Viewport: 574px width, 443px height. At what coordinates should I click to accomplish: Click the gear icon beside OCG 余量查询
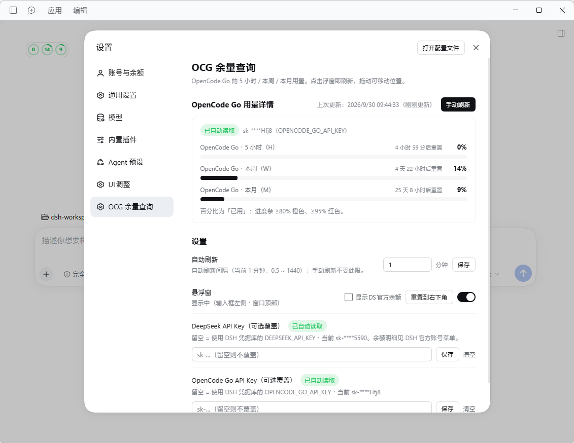tap(100, 207)
